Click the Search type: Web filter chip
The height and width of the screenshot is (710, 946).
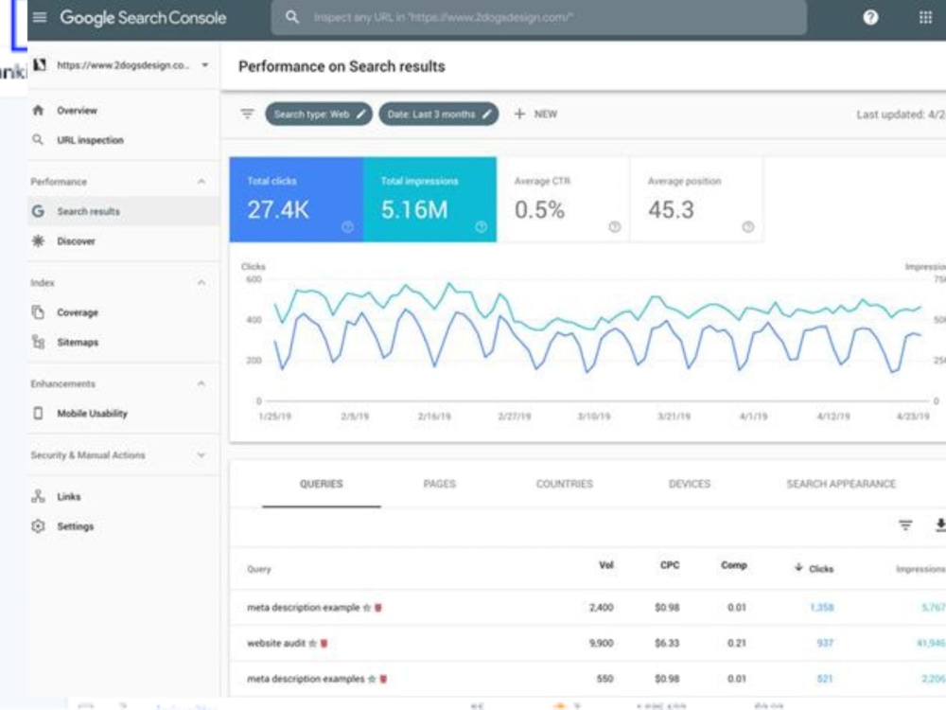pos(319,115)
